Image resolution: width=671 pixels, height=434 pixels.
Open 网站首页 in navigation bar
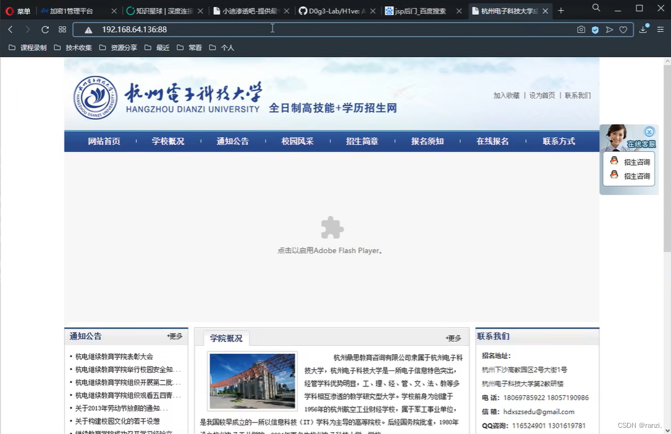104,141
